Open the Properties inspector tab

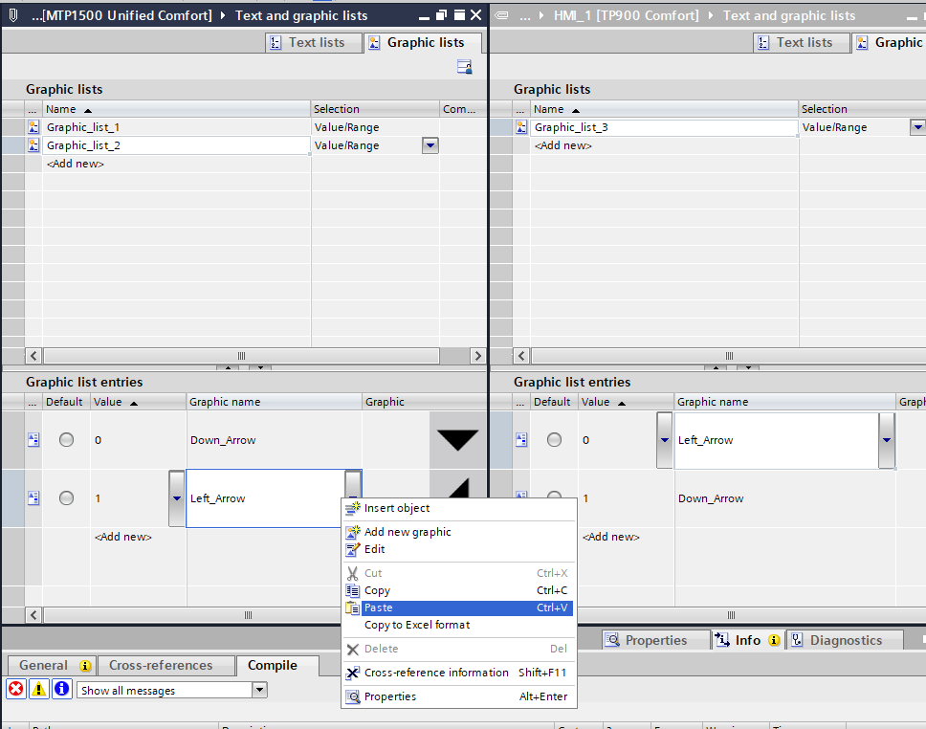[x=655, y=640]
